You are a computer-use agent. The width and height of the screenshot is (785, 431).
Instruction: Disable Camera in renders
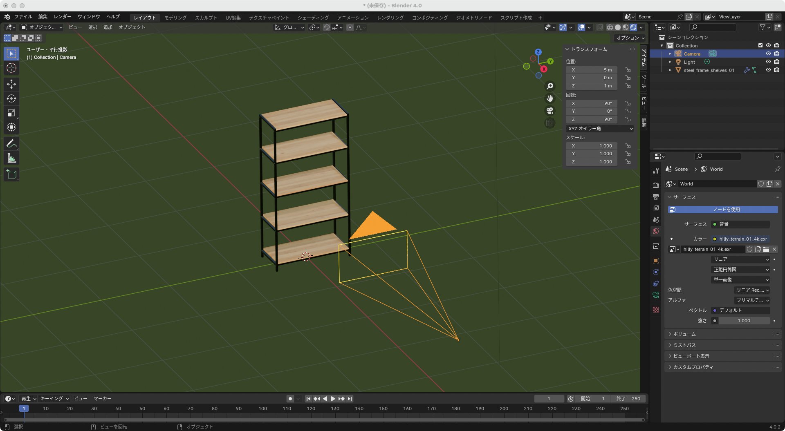(776, 54)
